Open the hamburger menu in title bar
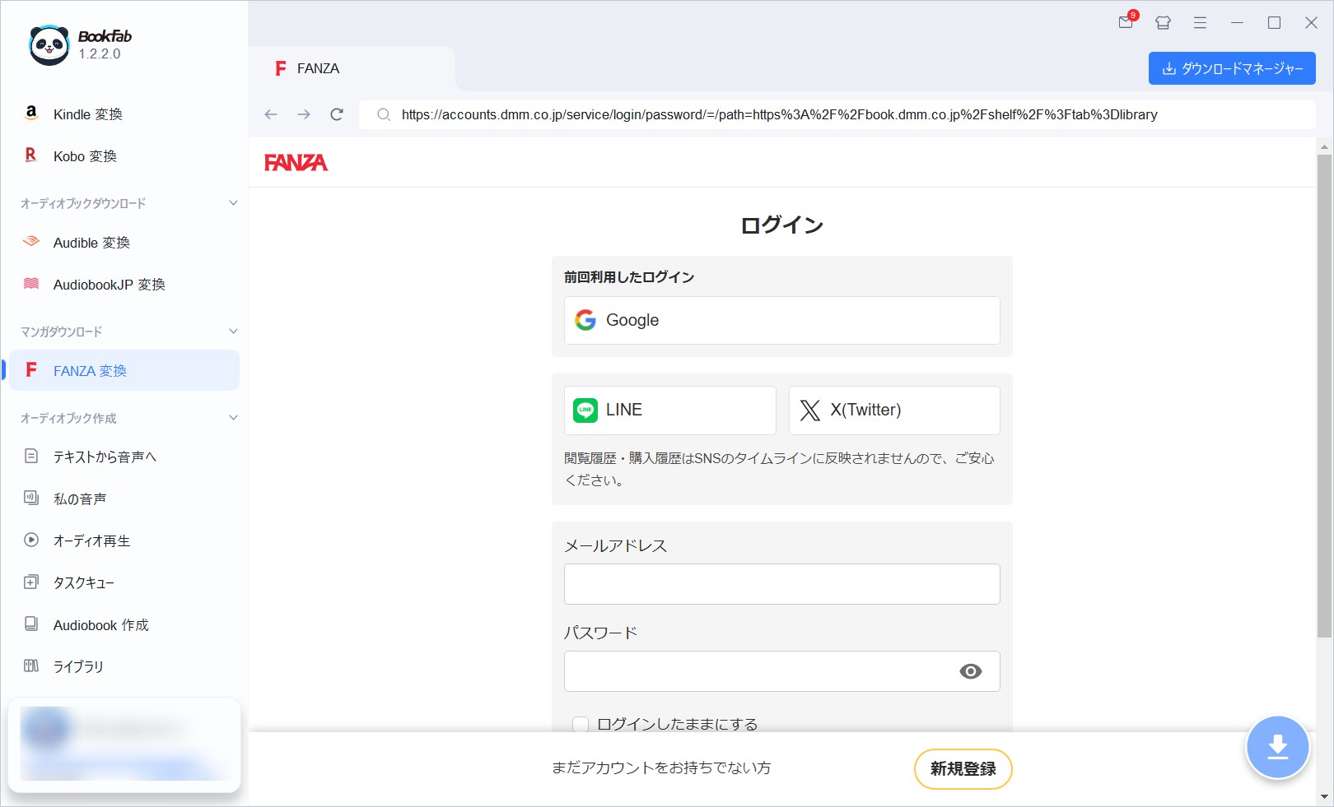Screen dimensions: 1334x807 coord(1200,23)
